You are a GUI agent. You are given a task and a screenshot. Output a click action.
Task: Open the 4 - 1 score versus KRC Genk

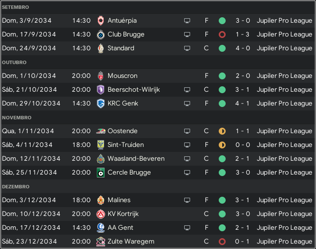coord(242,104)
